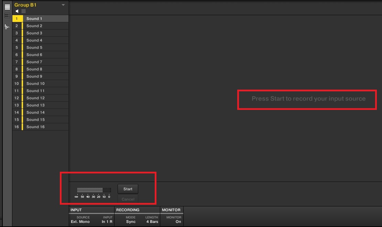Select Sound 5 in the sound list
Viewport: 382px width, 227px height.
34,47
